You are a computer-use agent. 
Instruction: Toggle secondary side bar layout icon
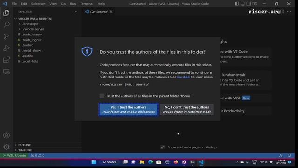[x=248, y=4]
